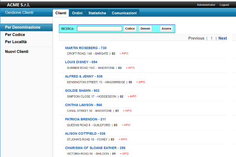Log out via Logout link
Screen dimensions: 236x157
(224, 5)
